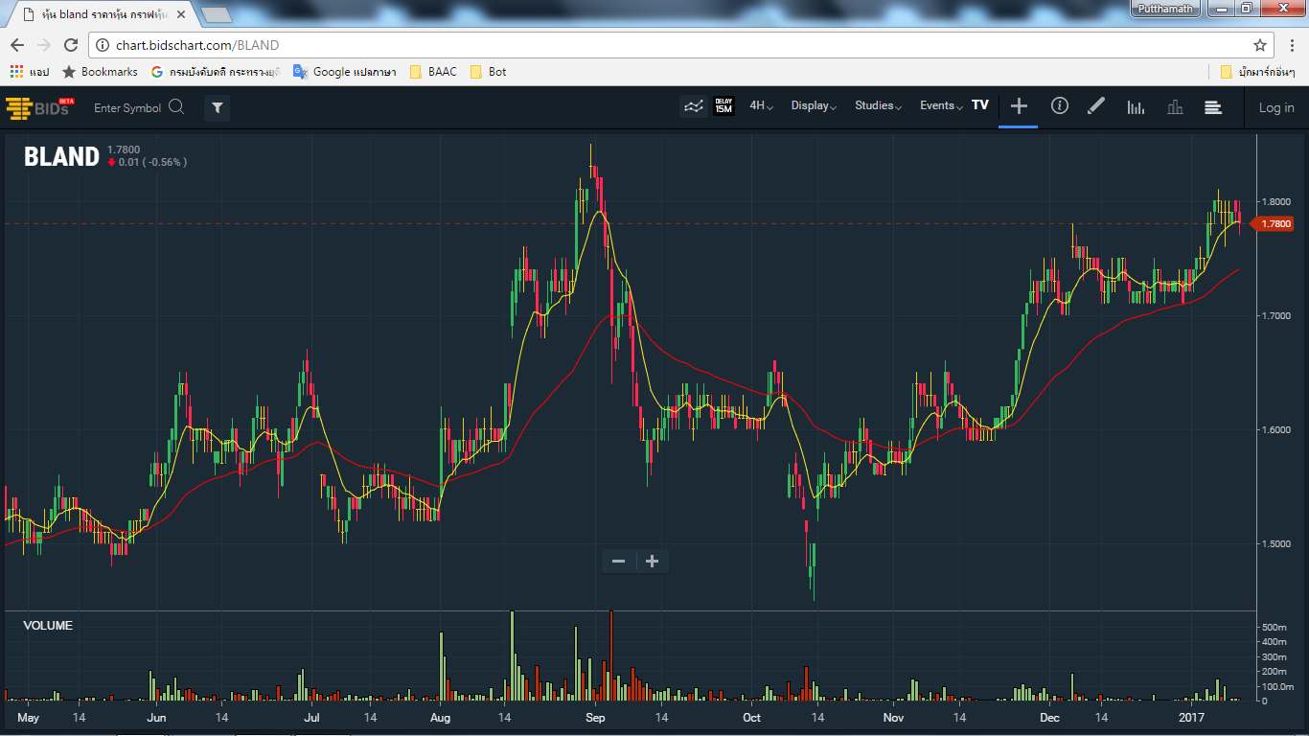
Task: Reload the page
Action: pos(71,45)
